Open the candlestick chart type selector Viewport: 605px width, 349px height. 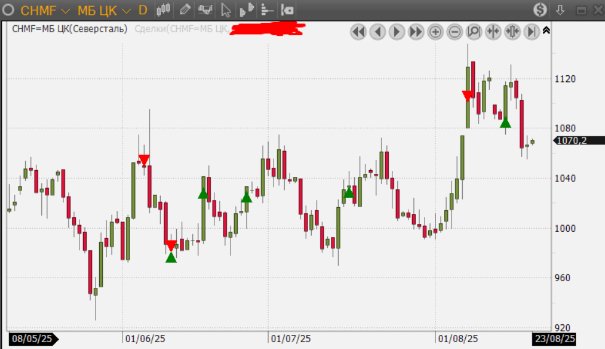point(163,10)
